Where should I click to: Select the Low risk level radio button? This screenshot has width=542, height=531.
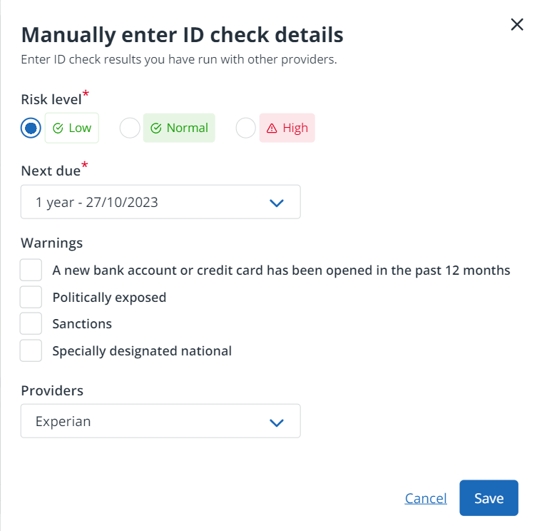(31, 128)
